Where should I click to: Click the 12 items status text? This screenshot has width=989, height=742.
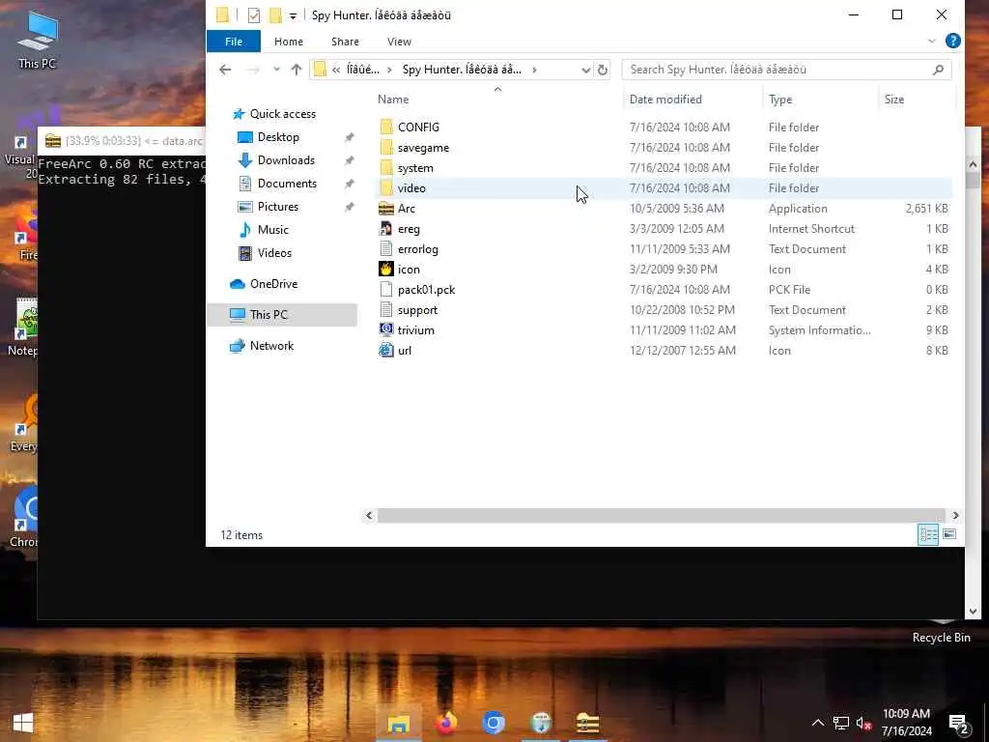coord(241,535)
